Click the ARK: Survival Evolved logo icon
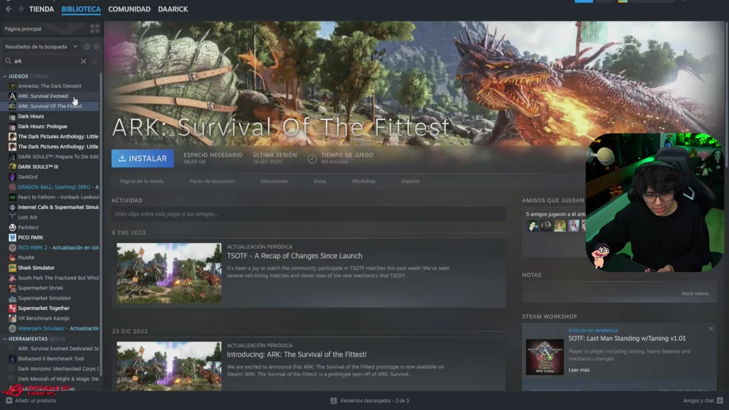Image resolution: width=729 pixels, height=410 pixels. 13,96
